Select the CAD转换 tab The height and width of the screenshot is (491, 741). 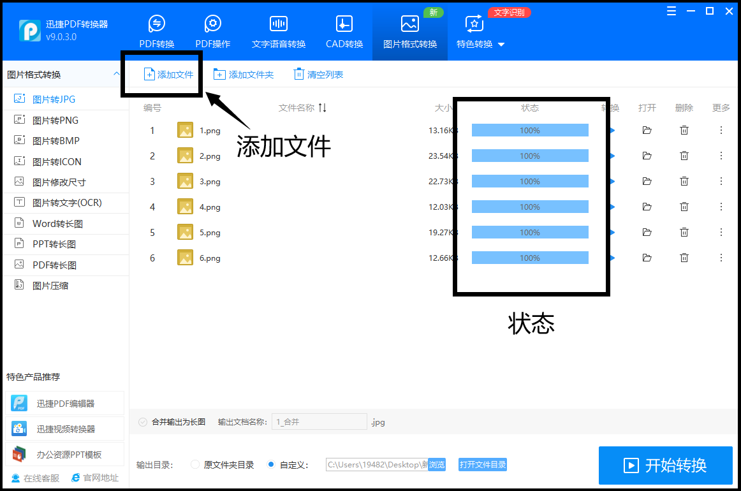344,32
